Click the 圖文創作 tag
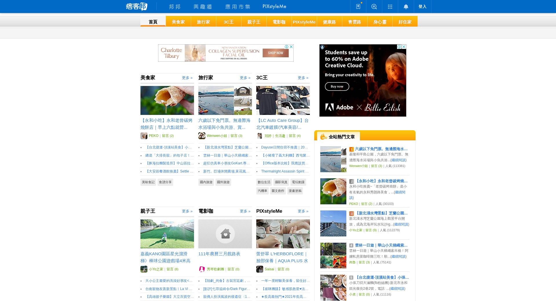Screen dimensions: 556x301 point(278,191)
